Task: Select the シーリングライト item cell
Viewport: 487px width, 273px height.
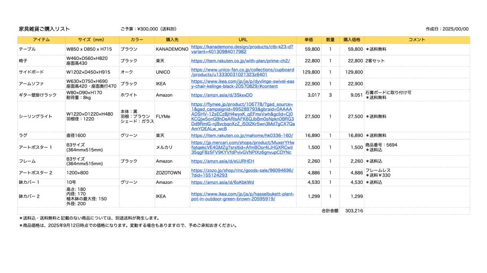Action: tap(41, 117)
